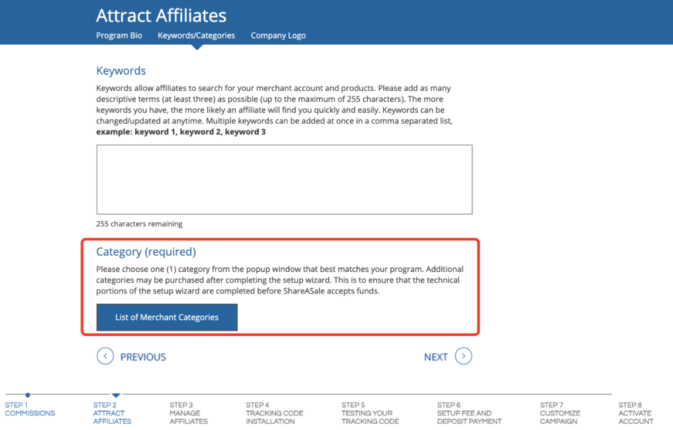This screenshot has width=673, height=430.
Task: Proceed with the NEXT link
Action: (x=436, y=357)
